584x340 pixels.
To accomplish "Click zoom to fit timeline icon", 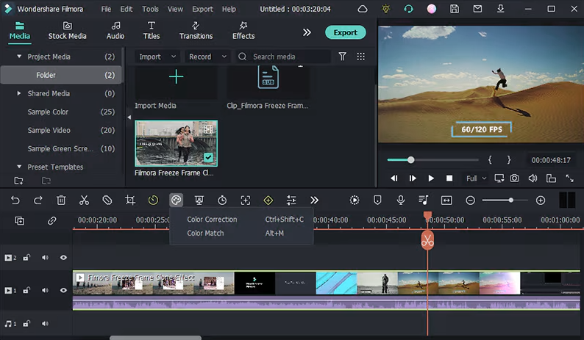I will tap(446, 200).
